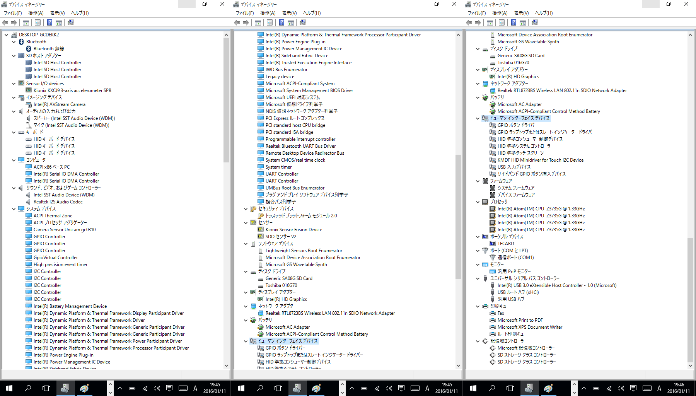Screen dimensions: 696x396
Task: Click scroll-down arrow of left window scrollbar
Action: pos(226,365)
